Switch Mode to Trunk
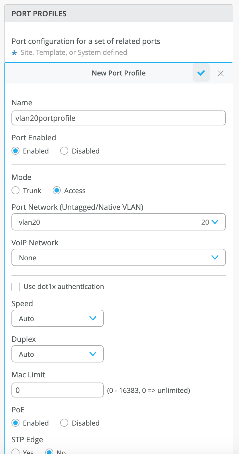This screenshot has width=239, height=454. [15, 191]
